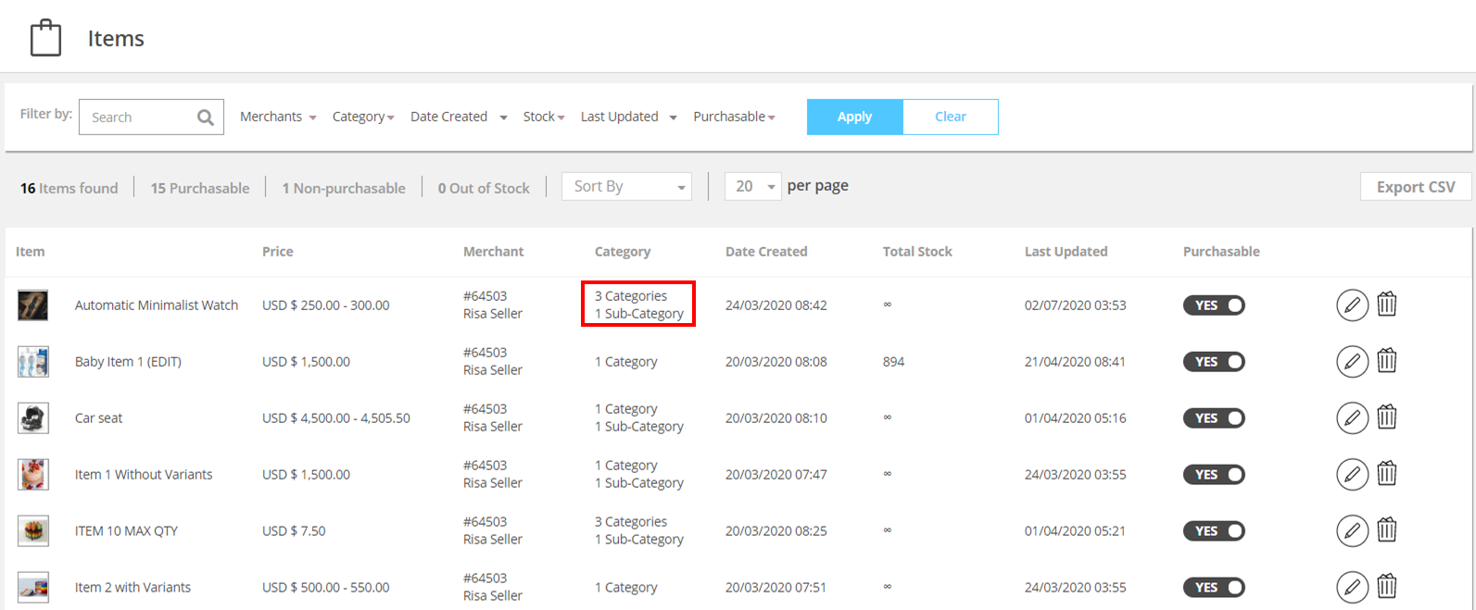Screen dimensions: 1476x610
Task: Open editor for ITEM 10 MAX QTY
Action: (1352, 531)
